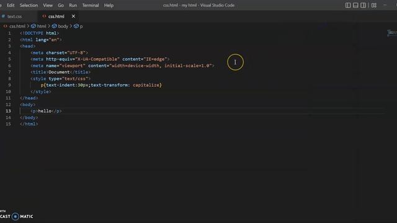
Task: Click the CSS file icon in text.css tab
Action: 3,16
